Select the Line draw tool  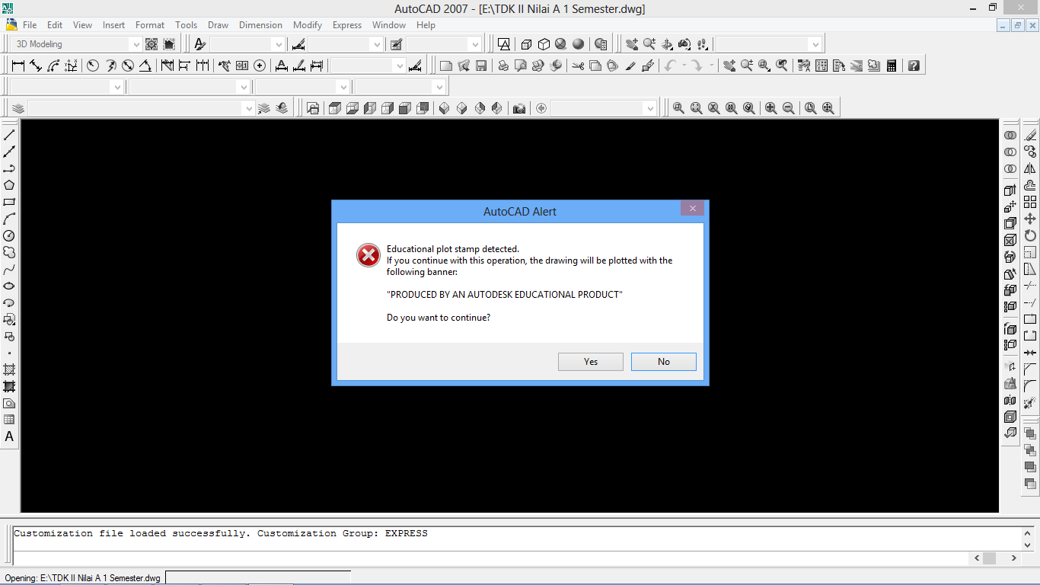tap(9, 135)
